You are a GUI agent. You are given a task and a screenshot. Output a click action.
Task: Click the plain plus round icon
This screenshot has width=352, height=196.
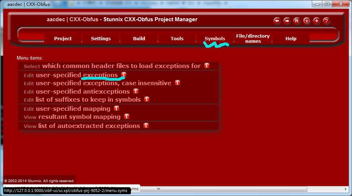pos(317,21)
